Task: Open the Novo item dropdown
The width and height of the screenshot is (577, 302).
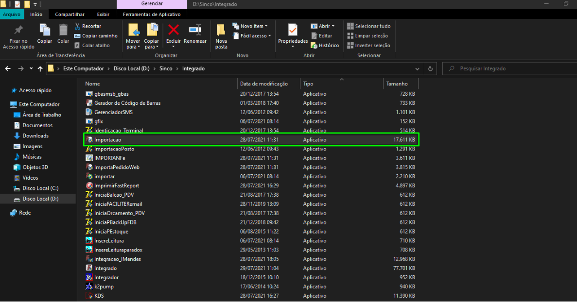Action: click(250, 26)
